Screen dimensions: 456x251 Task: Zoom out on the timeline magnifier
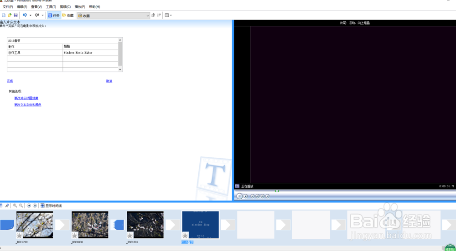[21, 206]
